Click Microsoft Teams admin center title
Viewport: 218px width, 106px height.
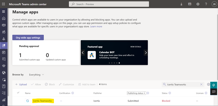28,4
